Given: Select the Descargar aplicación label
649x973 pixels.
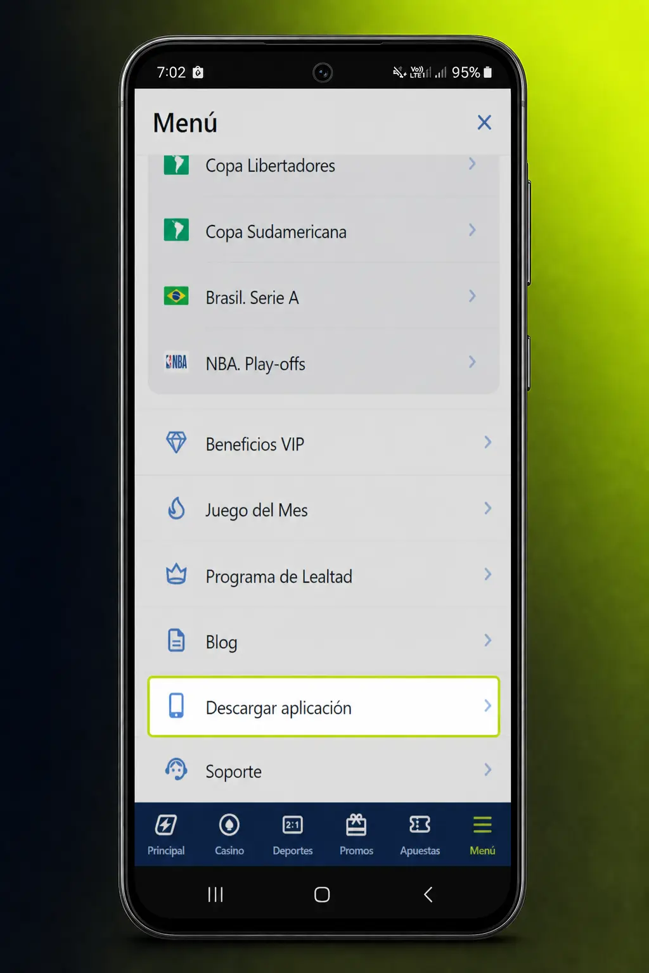Looking at the screenshot, I should (x=279, y=708).
